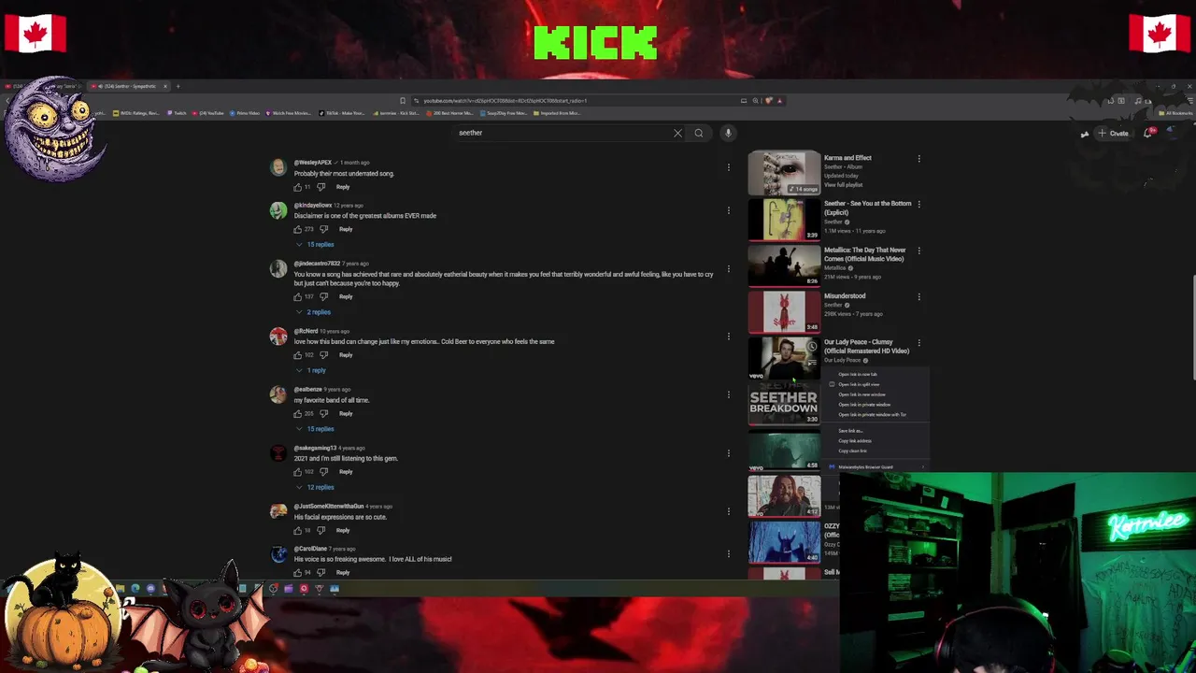Open more options for Karma and Effect

click(x=918, y=158)
